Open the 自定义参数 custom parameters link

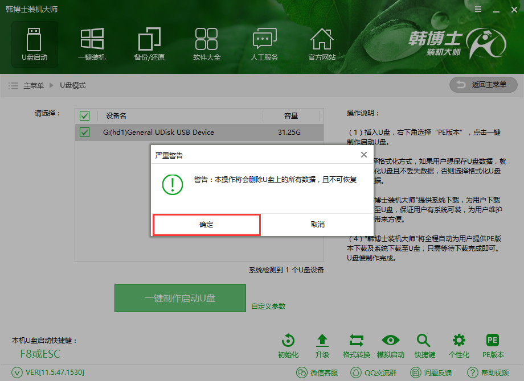[x=269, y=305]
